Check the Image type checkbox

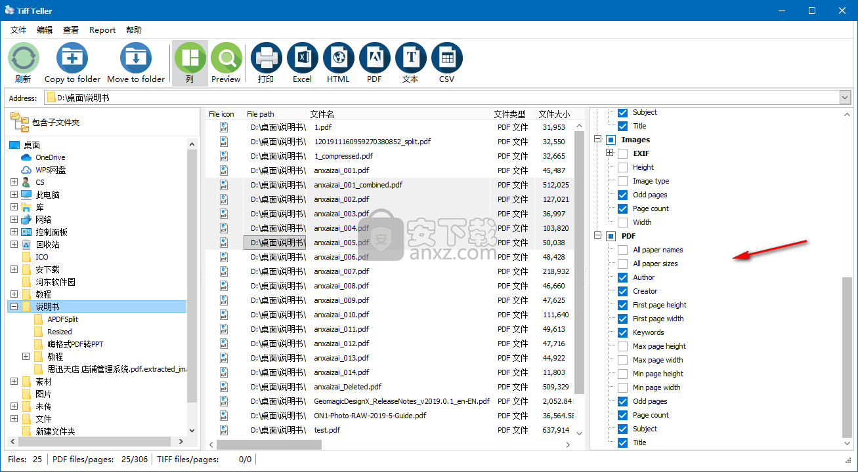click(622, 181)
